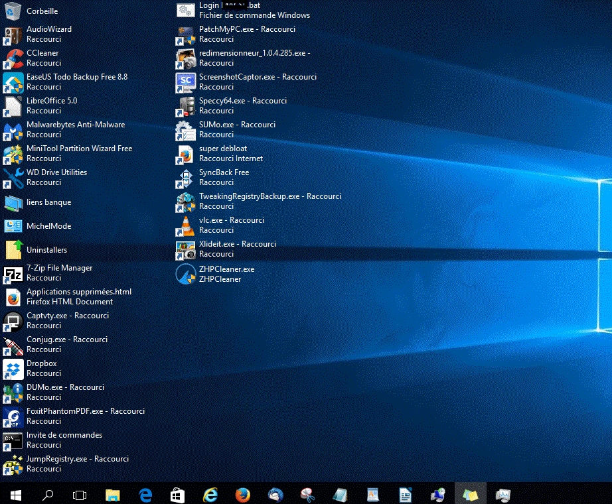Launch File Explorer from the taskbar
This screenshot has width=612, height=504.
point(112,495)
